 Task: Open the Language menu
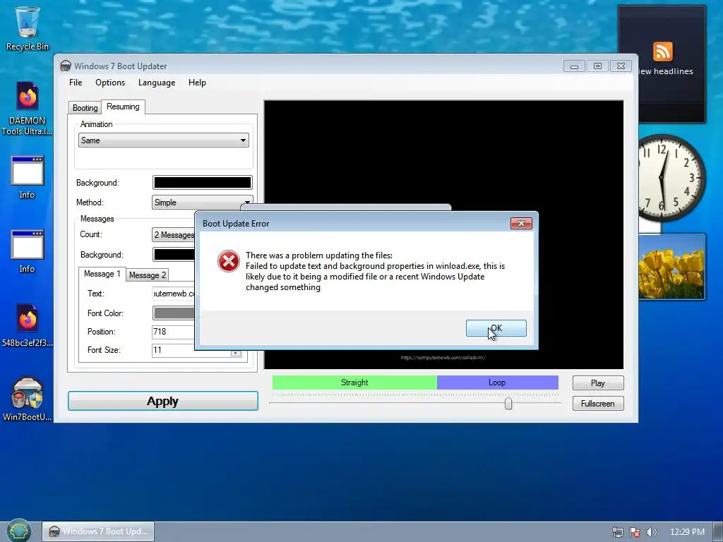[157, 83]
